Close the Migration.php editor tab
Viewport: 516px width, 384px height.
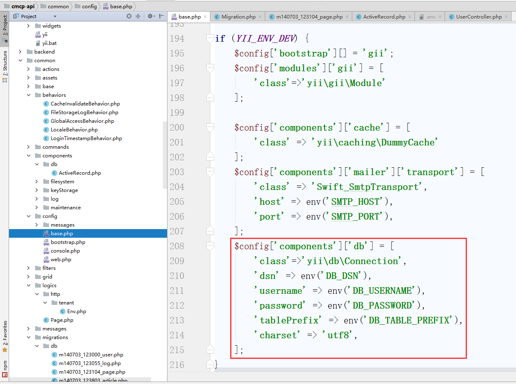click(260, 17)
